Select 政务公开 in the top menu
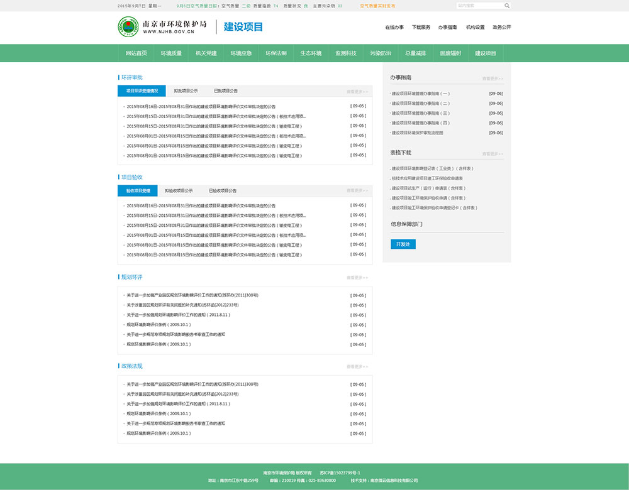 coord(501,28)
